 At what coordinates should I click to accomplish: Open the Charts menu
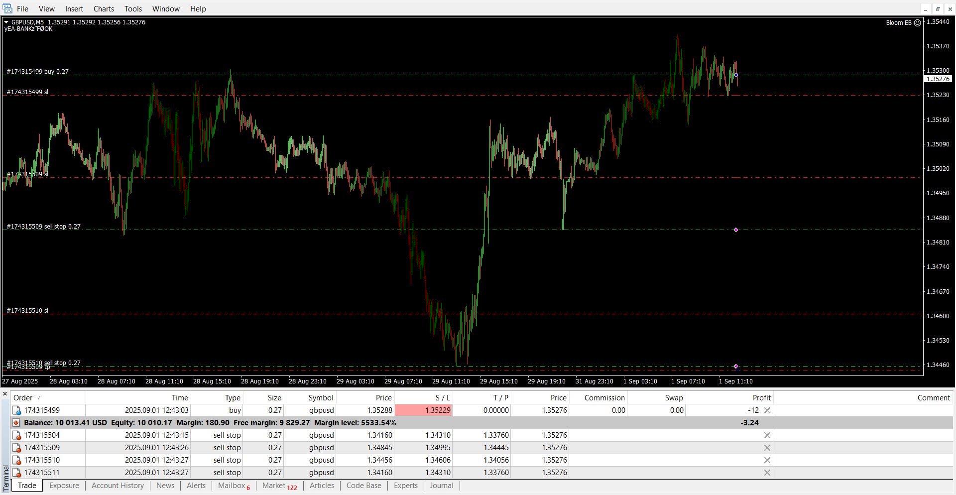click(104, 8)
